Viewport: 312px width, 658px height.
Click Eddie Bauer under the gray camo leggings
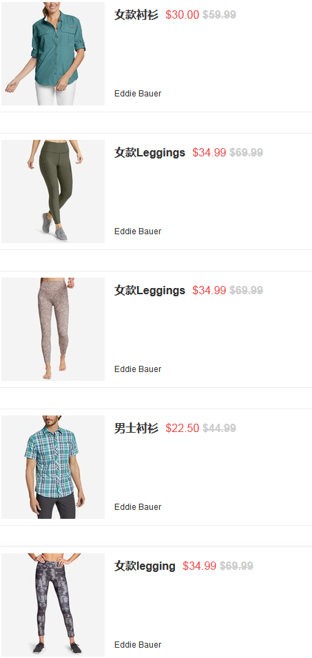(x=138, y=645)
